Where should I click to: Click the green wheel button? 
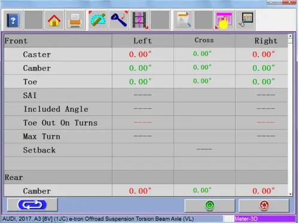[210, 206]
